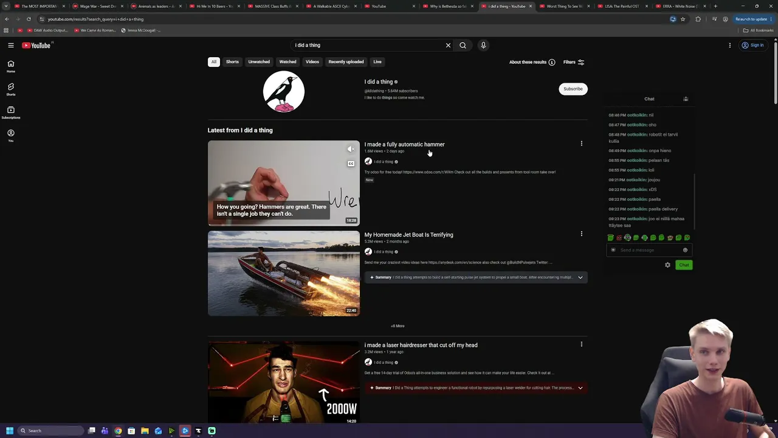Switch to the Animals as leaders tab

click(x=156, y=6)
